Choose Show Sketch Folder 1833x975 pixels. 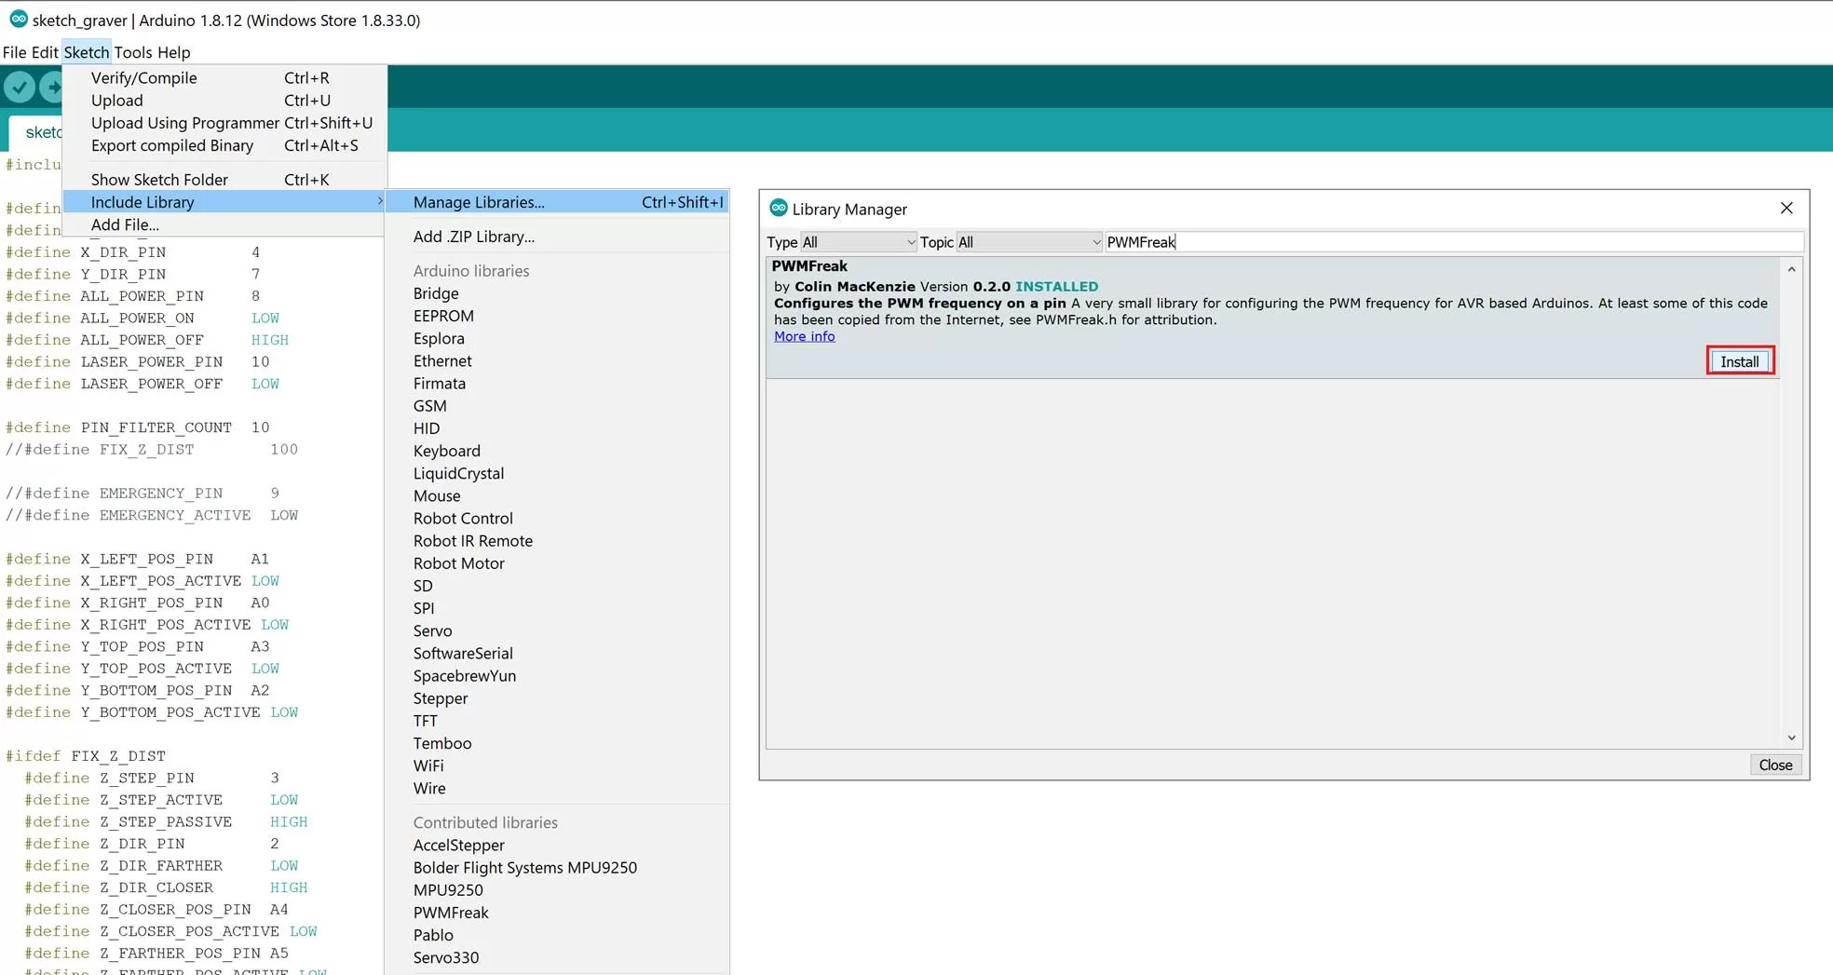coord(224,180)
